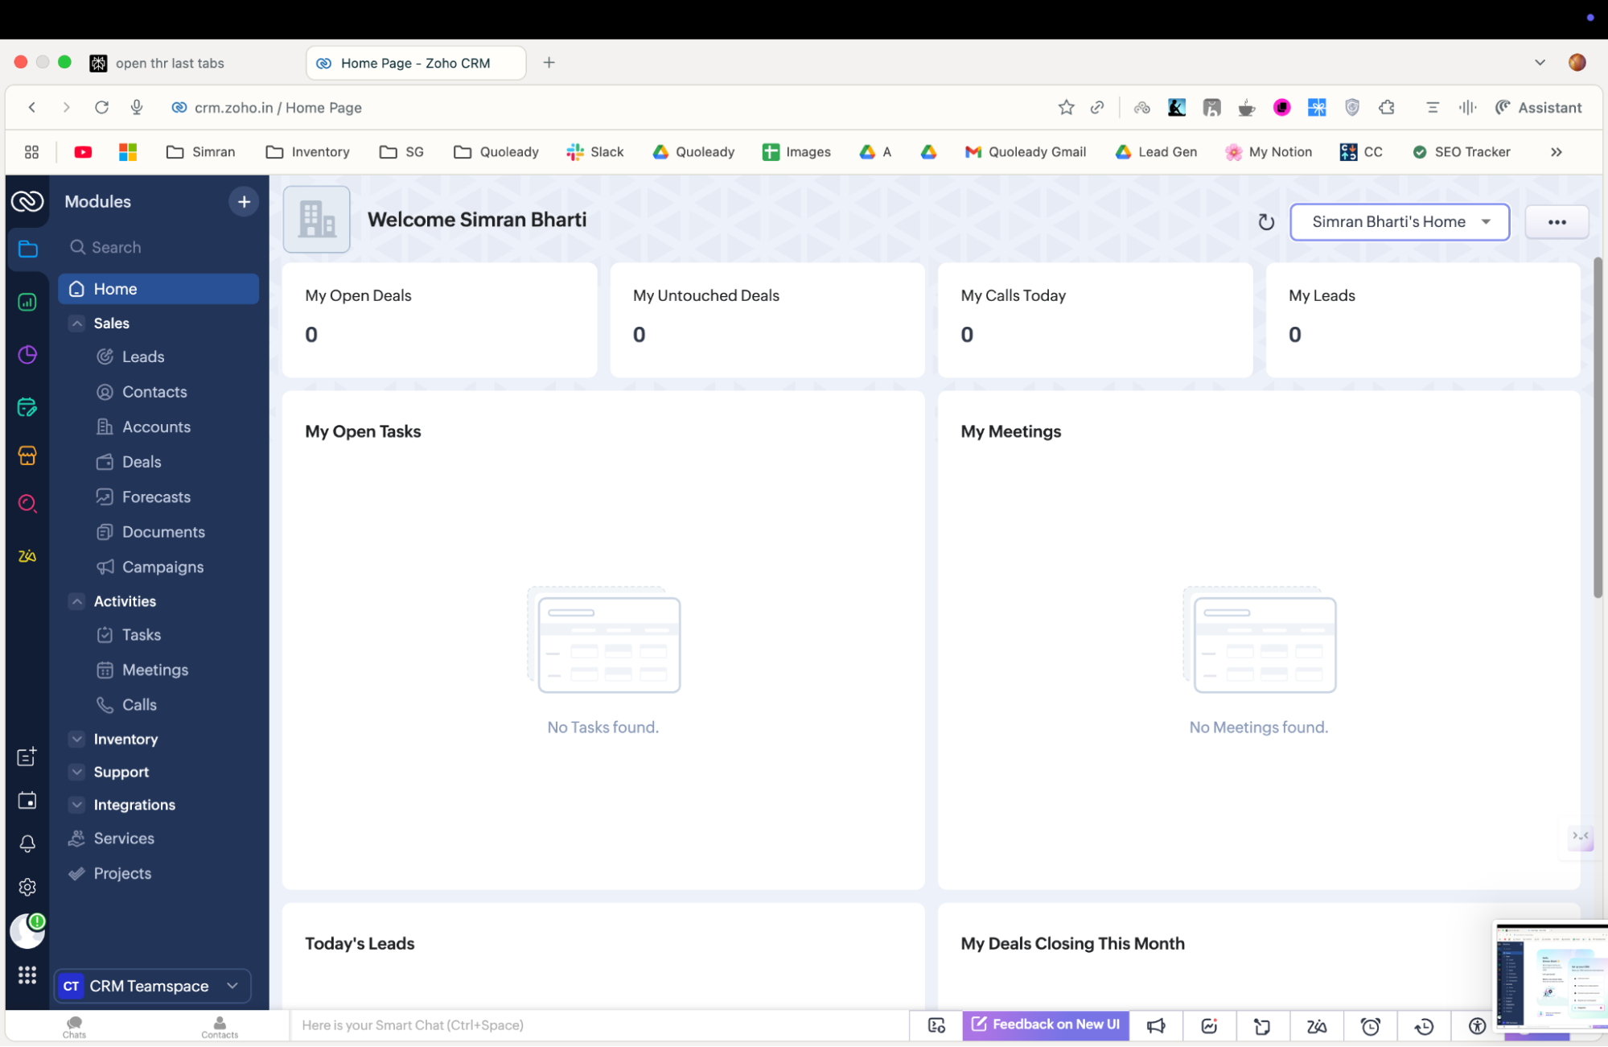Viewport: 1608px width, 1047px height.
Task: Open the reminders alarm clock icon
Action: click(1370, 1026)
